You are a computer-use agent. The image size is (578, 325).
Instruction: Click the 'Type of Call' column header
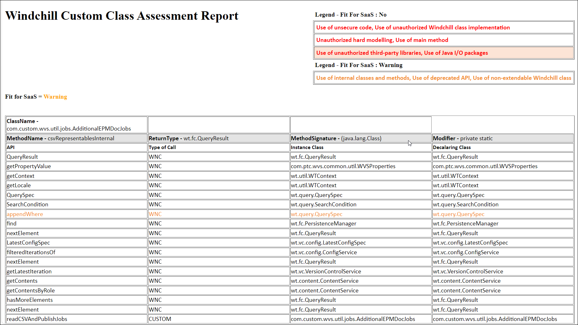coord(219,147)
